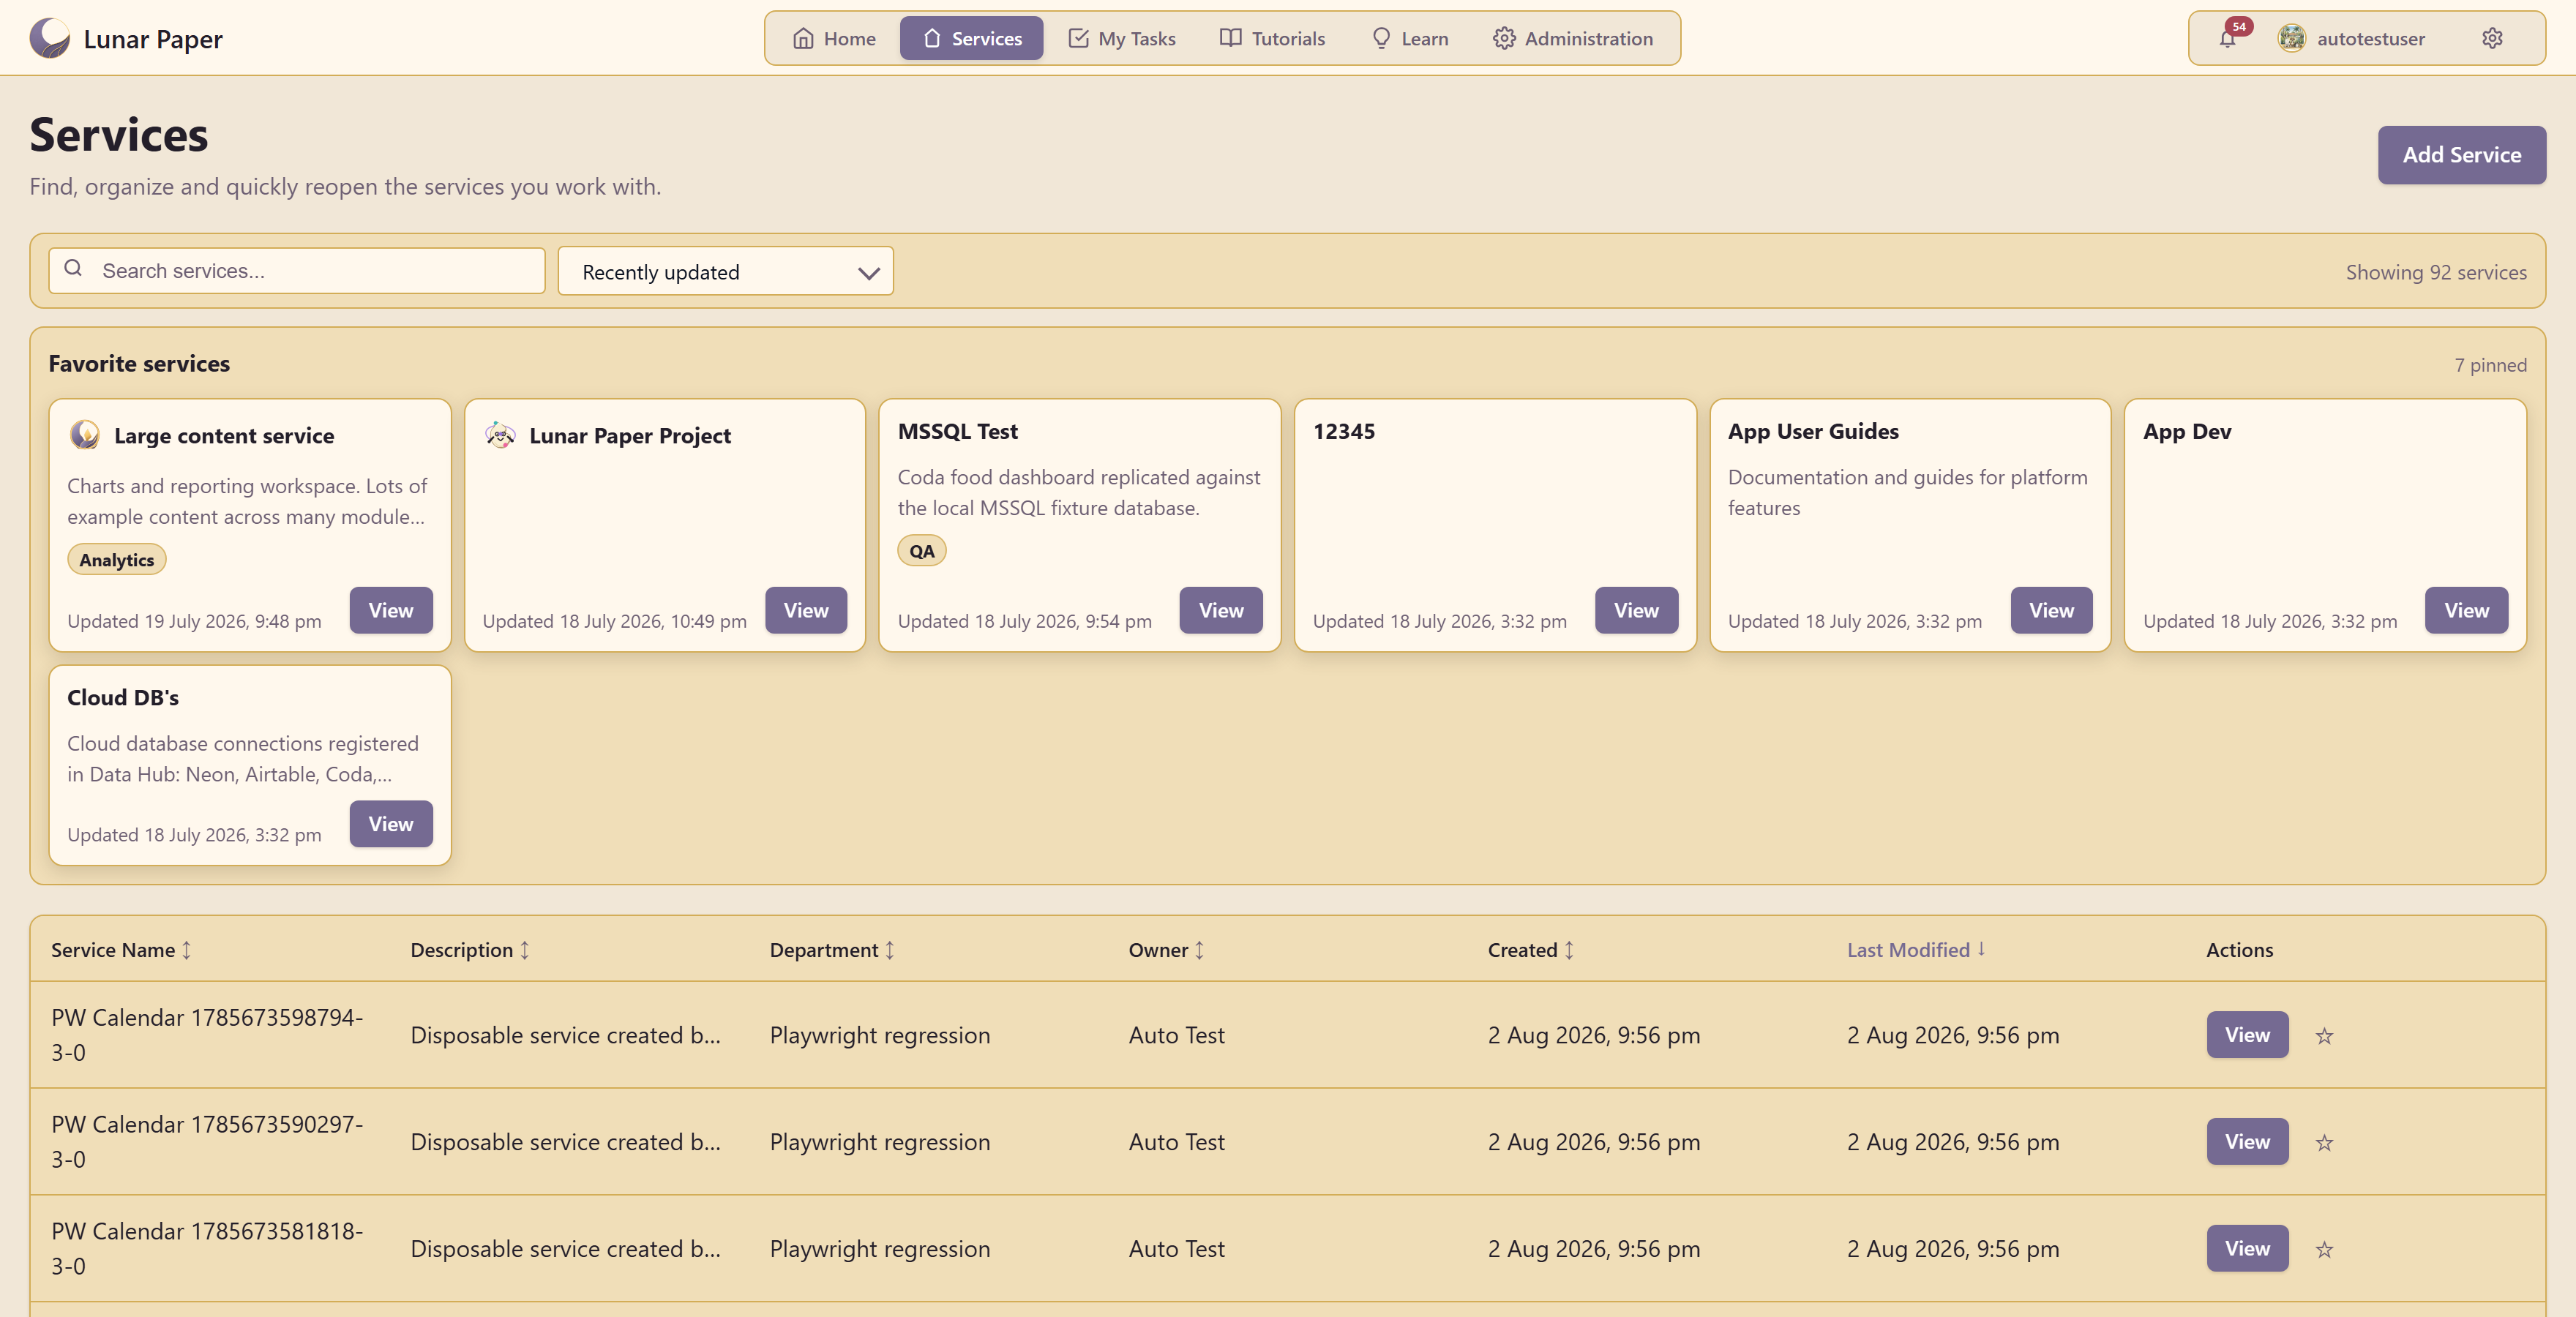Star the PW Calendar 1785673598794-3-0 service
The width and height of the screenshot is (2576, 1317).
tap(2324, 1036)
